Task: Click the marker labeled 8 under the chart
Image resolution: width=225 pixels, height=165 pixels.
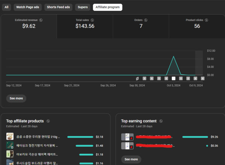Action: click(x=202, y=78)
